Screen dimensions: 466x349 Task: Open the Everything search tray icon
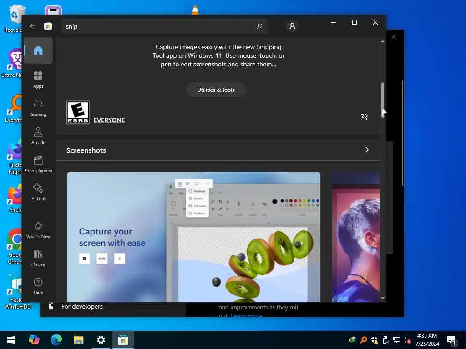[x=363, y=340]
